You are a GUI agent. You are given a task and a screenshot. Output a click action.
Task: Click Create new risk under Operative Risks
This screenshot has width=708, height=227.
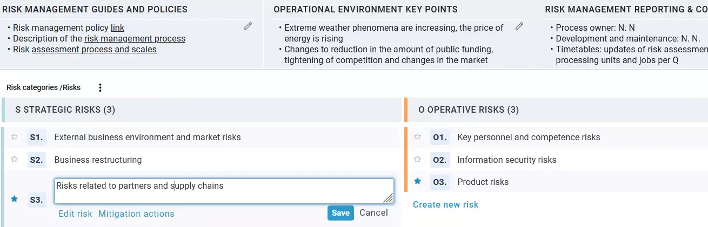pos(445,204)
